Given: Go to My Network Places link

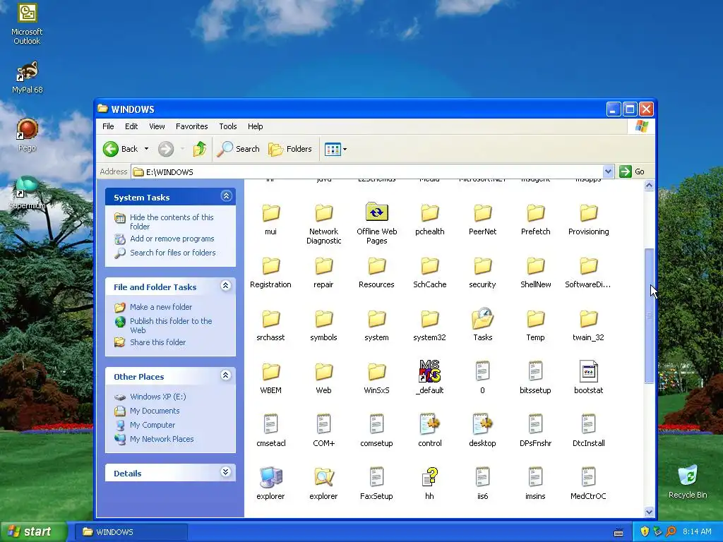Looking at the screenshot, I should 162,439.
